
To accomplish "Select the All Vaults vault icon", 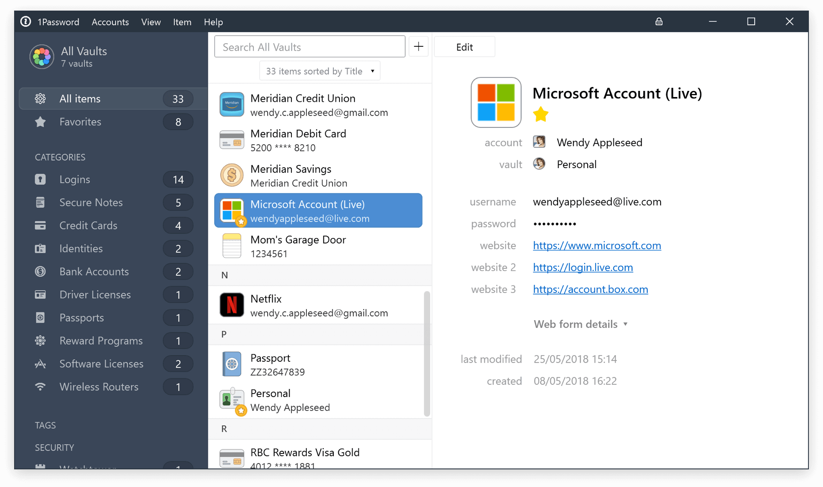I will pos(41,56).
